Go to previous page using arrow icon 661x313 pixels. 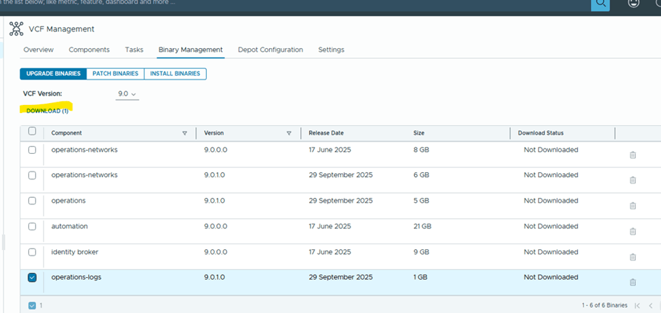652,306
